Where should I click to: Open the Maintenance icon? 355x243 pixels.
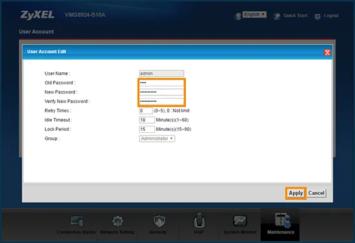[283, 220]
